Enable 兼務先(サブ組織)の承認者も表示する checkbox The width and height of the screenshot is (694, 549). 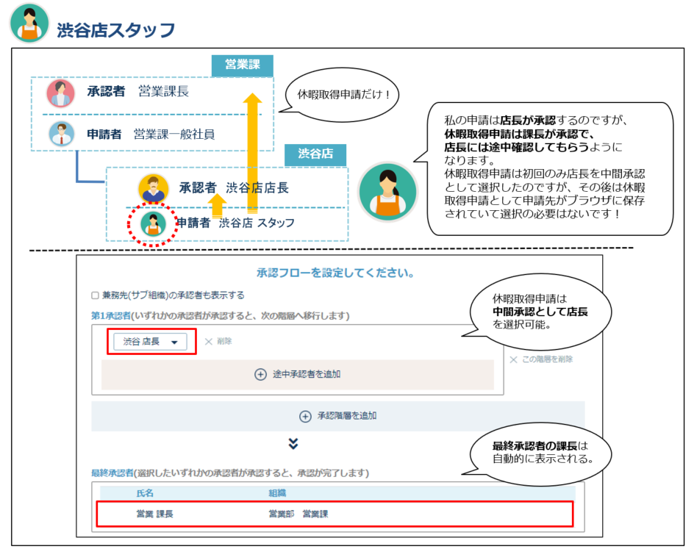point(95,295)
